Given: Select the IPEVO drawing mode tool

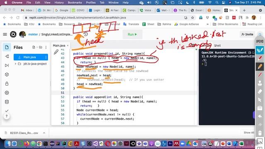Looking at the screenshot, I should [260, 50].
